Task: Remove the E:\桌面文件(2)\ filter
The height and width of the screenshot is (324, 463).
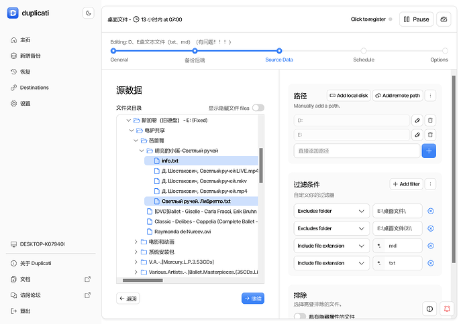Action: (x=431, y=228)
